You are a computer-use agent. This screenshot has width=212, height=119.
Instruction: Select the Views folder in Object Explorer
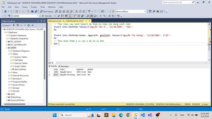(x=15, y=72)
